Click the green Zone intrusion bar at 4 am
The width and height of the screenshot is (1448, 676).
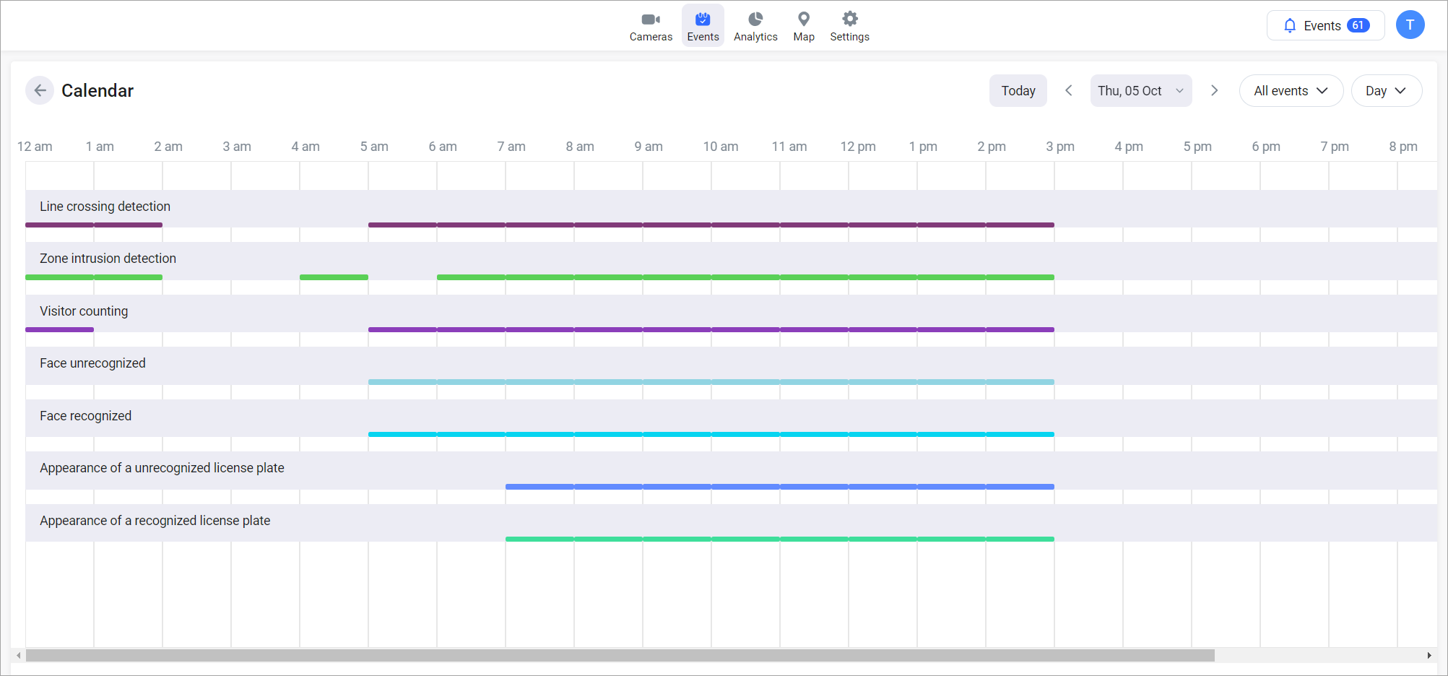(x=334, y=277)
